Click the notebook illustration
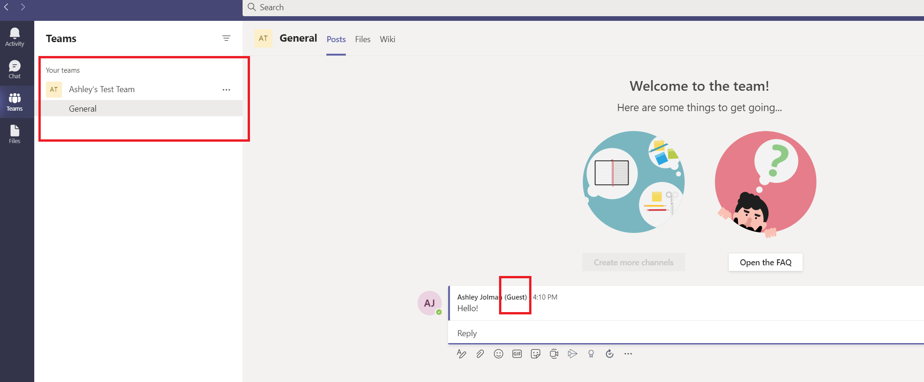 coord(612,173)
